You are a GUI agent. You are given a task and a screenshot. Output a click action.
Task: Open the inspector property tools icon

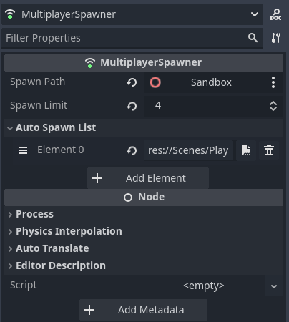tap(276, 38)
